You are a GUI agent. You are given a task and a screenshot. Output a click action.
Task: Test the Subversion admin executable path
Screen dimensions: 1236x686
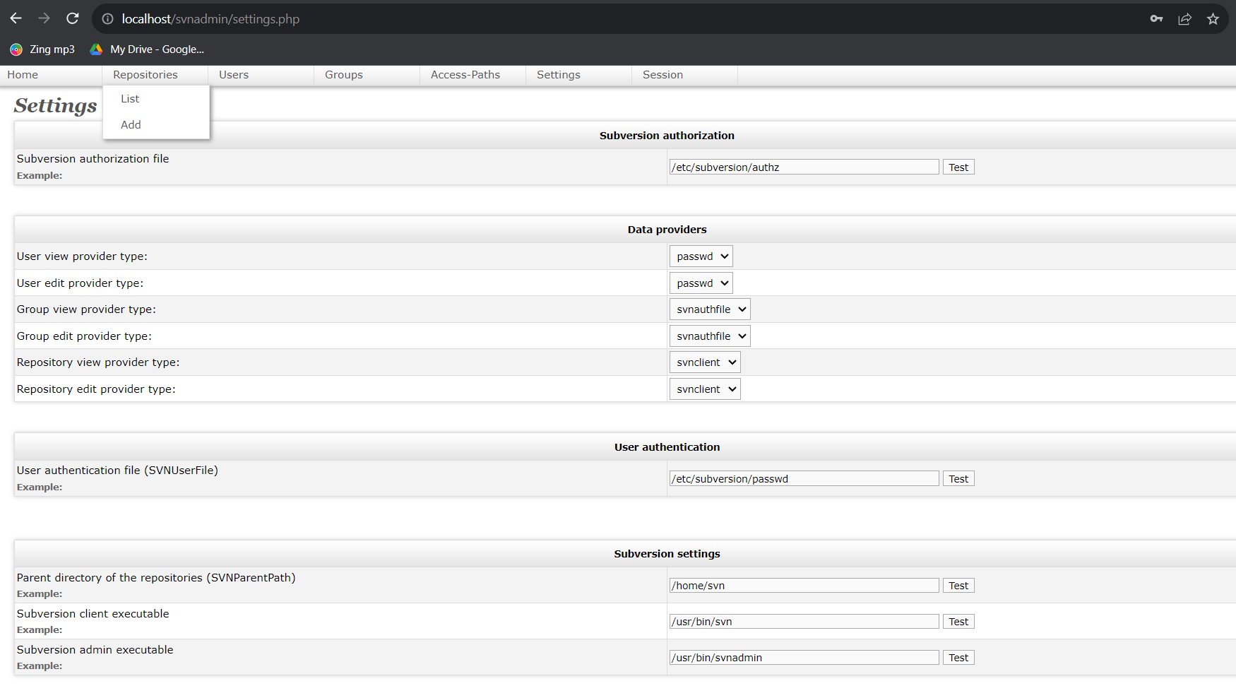coord(958,658)
